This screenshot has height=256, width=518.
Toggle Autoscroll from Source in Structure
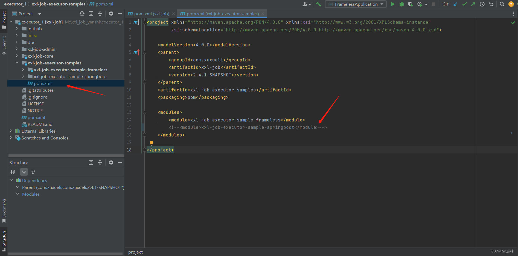[33, 172]
